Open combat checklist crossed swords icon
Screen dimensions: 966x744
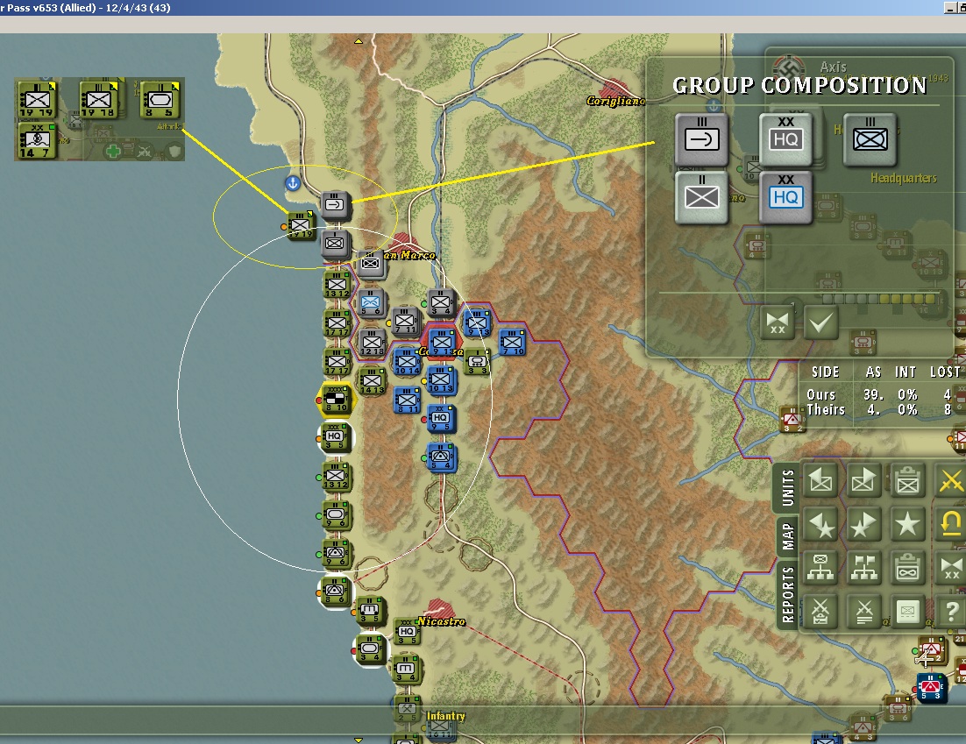[820, 612]
